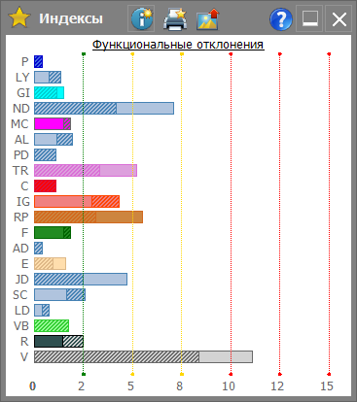Select the AL bar in chart
357x402 pixels.
pyautogui.click(x=54, y=140)
